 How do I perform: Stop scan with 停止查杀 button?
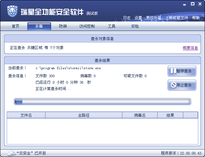(x=182, y=85)
